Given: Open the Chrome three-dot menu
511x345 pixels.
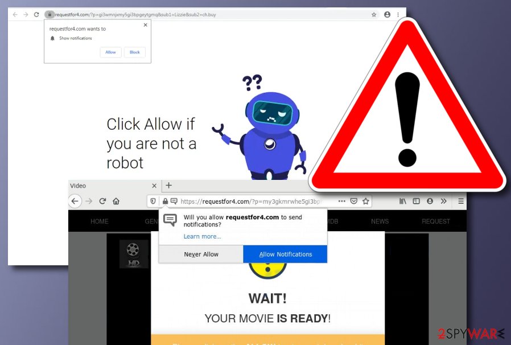Looking at the screenshot, I should [x=398, y=14].
